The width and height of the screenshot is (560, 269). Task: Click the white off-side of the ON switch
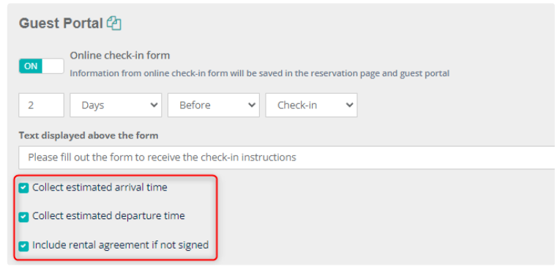[53, 66]
